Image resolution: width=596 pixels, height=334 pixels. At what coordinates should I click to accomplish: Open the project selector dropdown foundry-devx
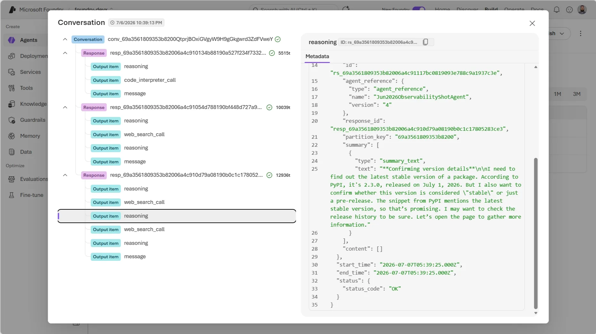coord(93,9)
